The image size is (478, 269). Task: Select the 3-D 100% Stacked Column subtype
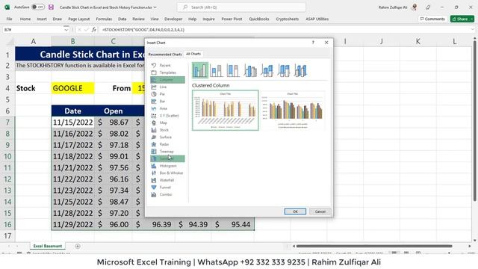click(x=284, y=70)
